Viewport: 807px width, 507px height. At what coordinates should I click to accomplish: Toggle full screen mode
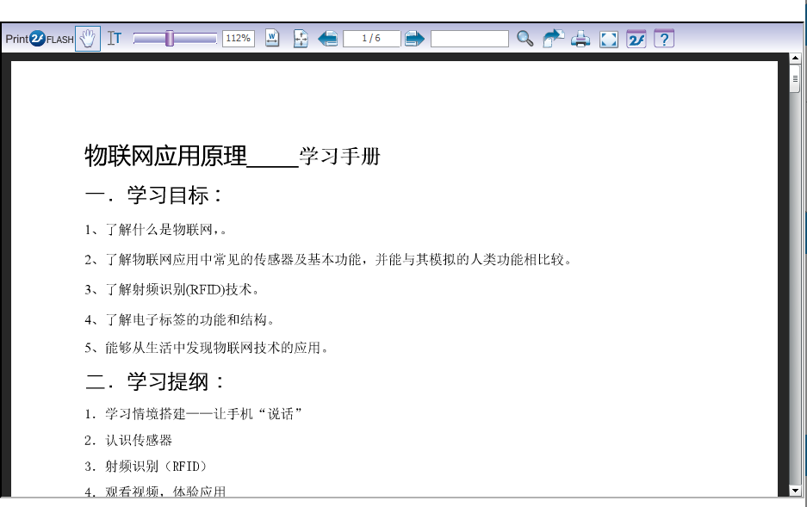[x=609, y=39]
